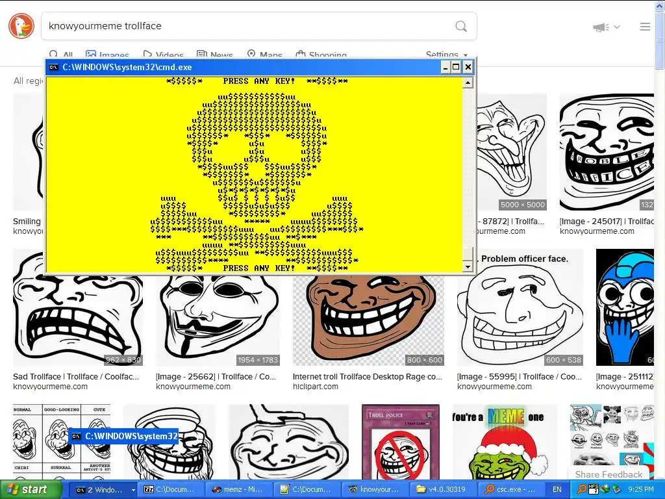Switch to the News tab
The image size is (665, 499).
point(214,55)
